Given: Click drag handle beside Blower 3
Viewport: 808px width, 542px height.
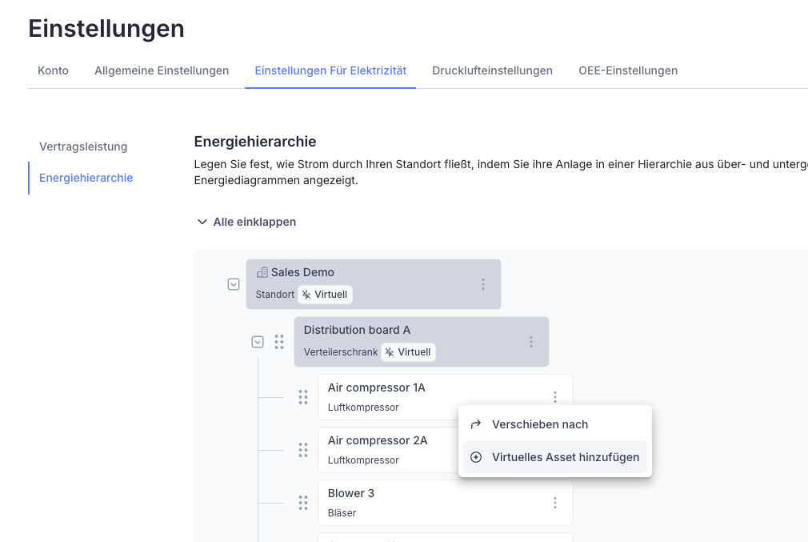Looking at the screenshot, I should click(303, 503).
